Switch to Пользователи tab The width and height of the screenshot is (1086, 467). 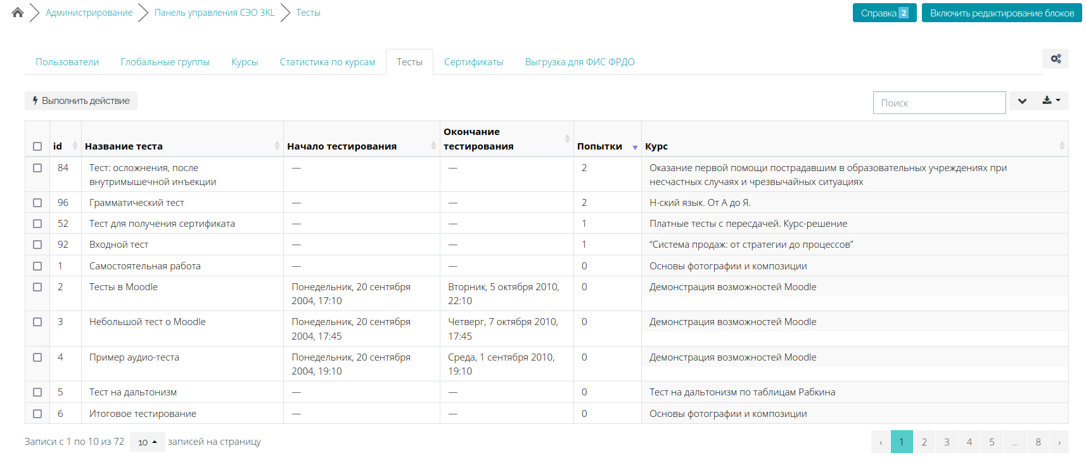[x=67, y=62]
